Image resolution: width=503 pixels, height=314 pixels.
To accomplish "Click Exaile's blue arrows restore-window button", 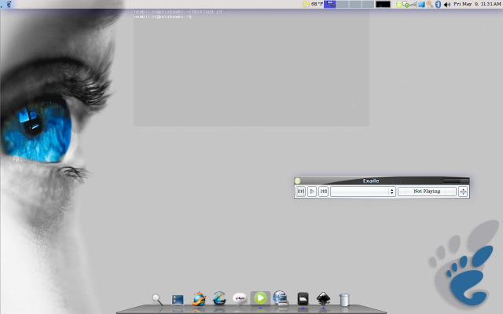I will pos(463,192).
